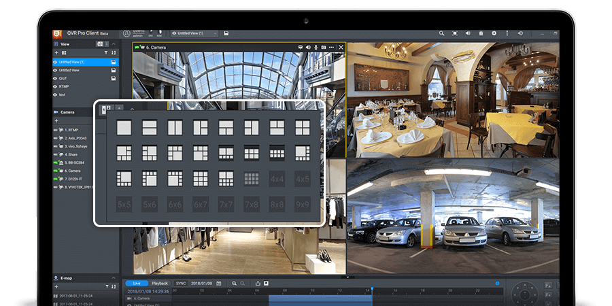Save the current view with the disk icon

coord(225,33)
